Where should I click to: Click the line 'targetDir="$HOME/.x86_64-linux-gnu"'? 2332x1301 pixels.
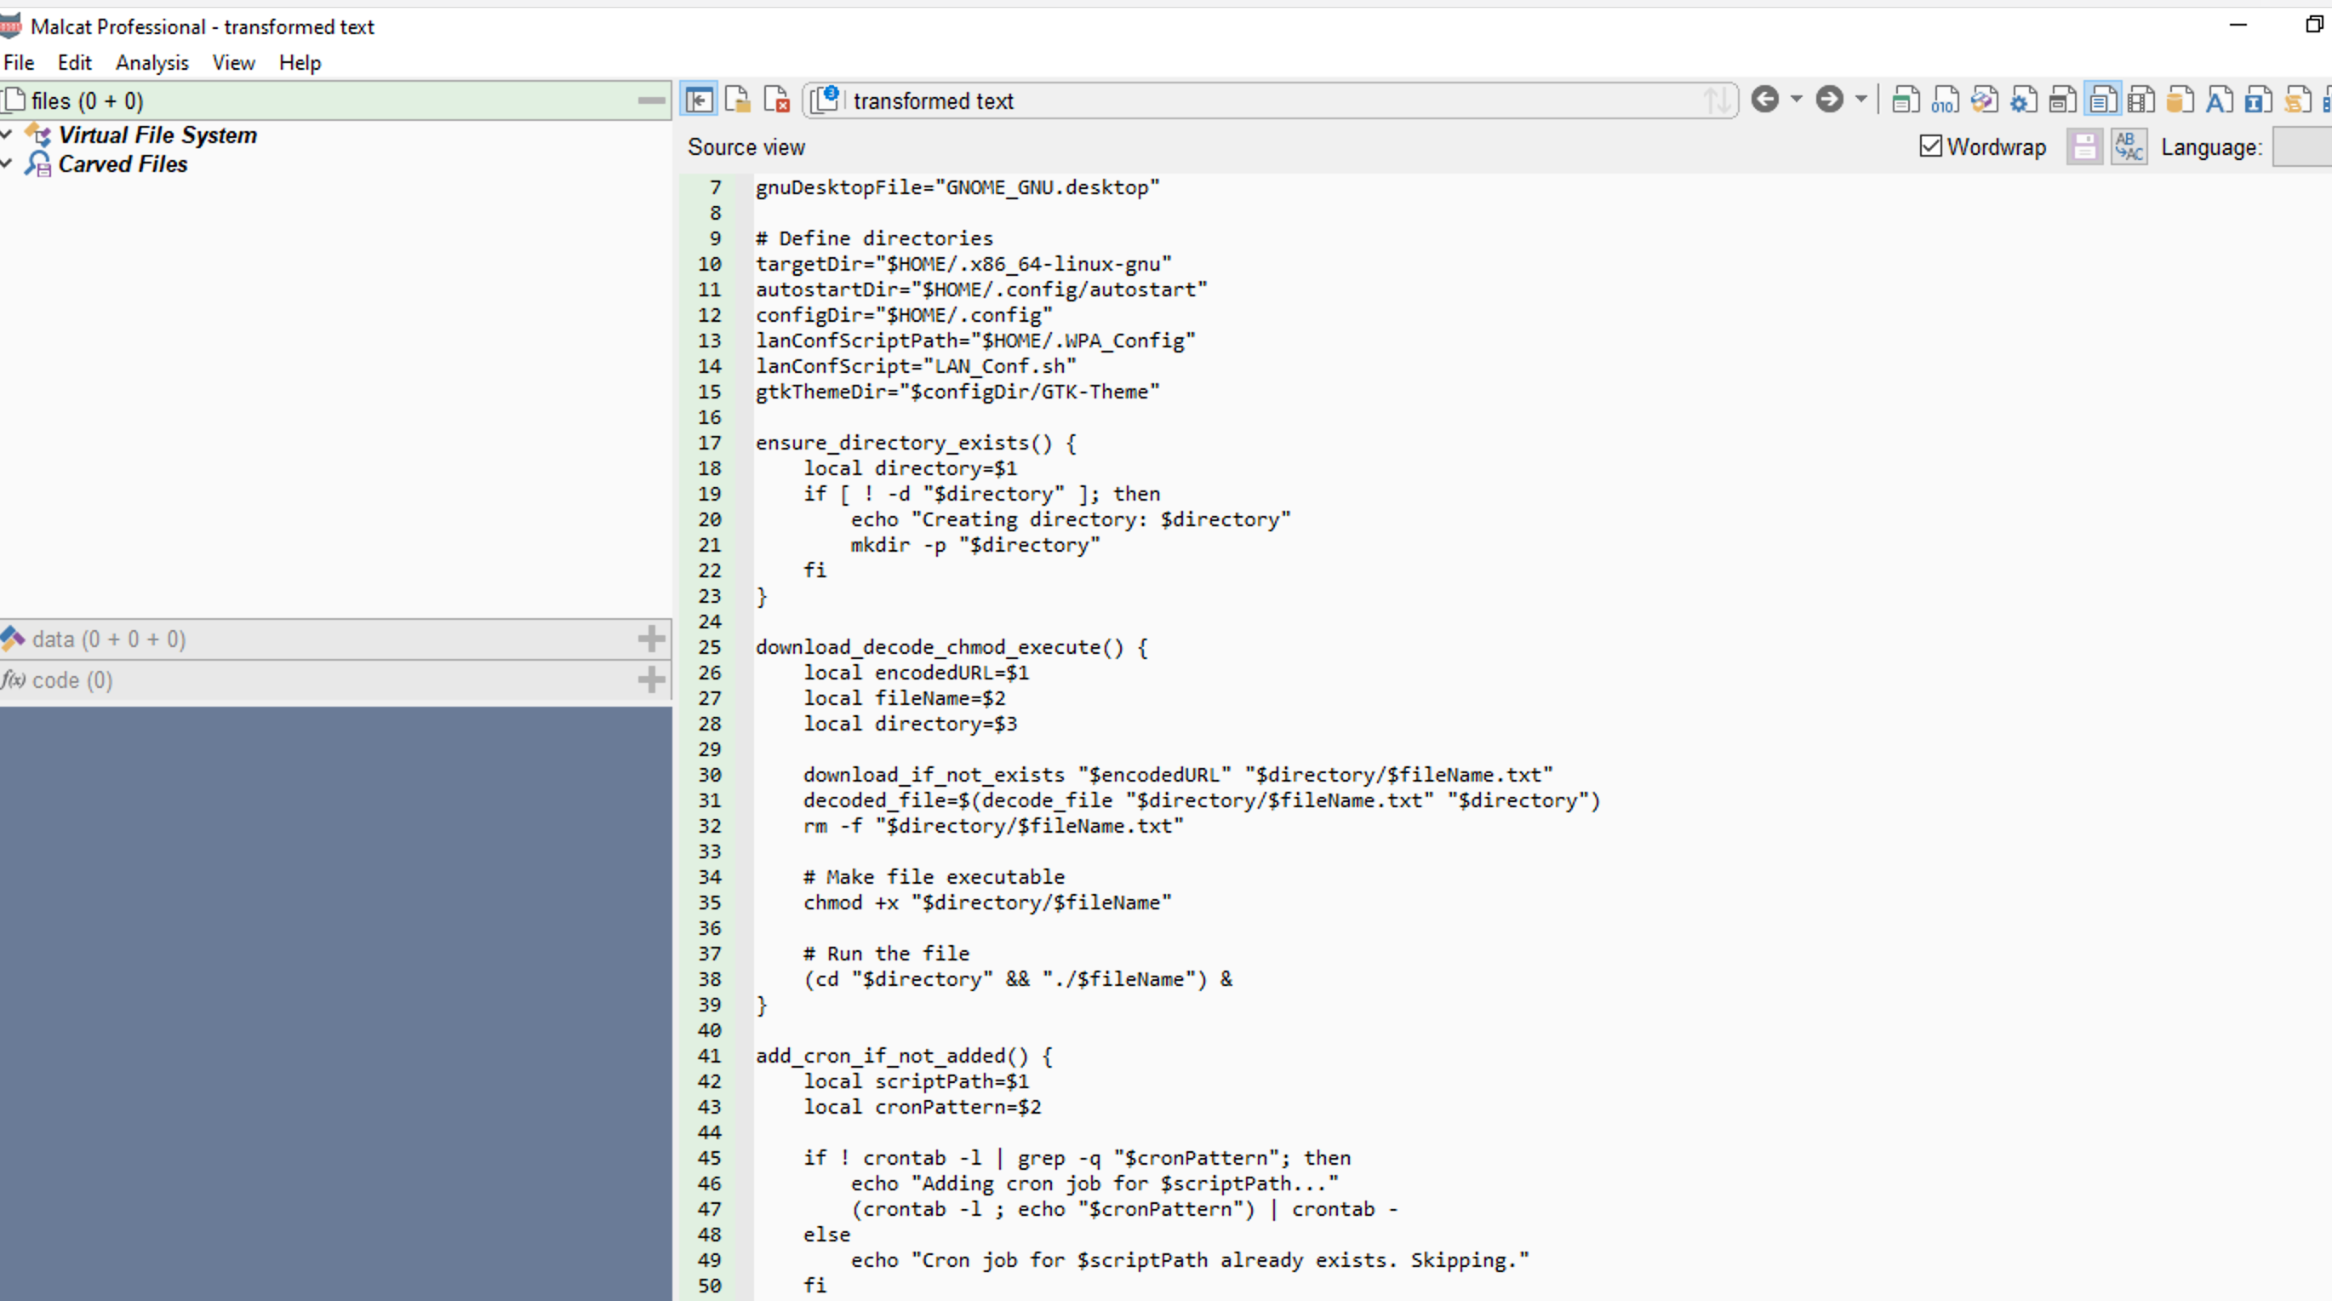pos(964,263)
